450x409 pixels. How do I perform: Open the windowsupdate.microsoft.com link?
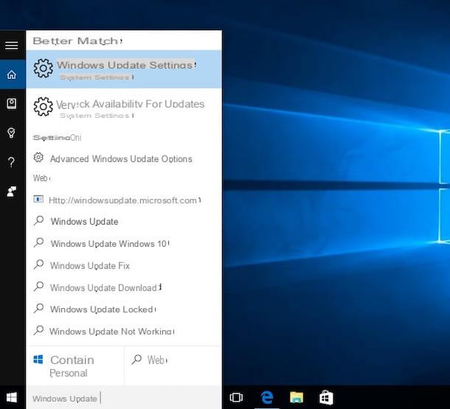point(124,200)
